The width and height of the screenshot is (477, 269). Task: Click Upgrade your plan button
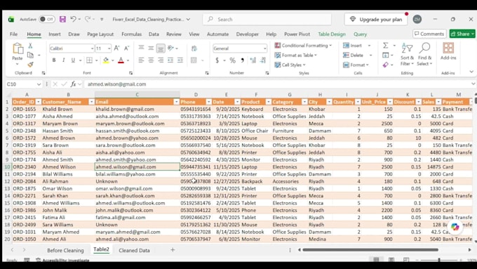(376, 19)
